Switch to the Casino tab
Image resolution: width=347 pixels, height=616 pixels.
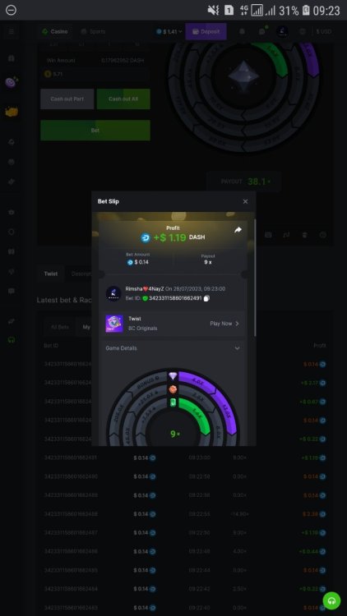pyautogui.click(x=55, y=31)
